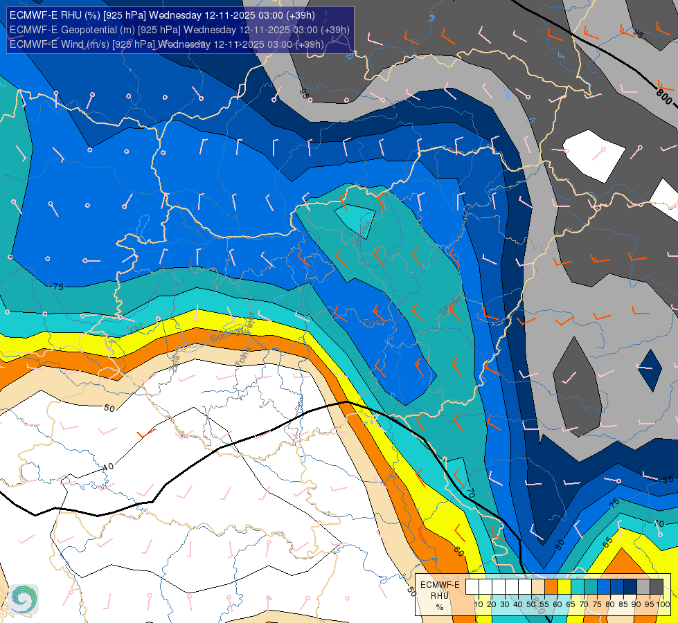Pick the yellow 60-65 legend swatch
The image size is (678, 623).
pyautogui.click(x=564, y=586)
